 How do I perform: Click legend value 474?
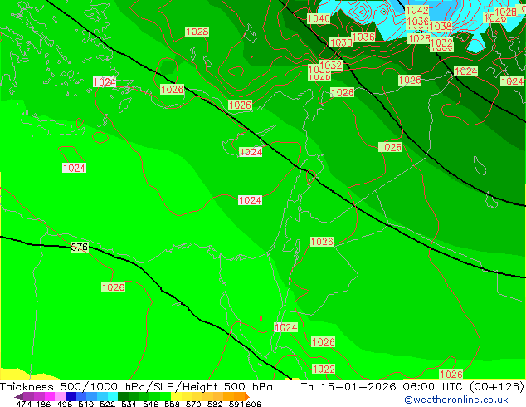[23, 404]
